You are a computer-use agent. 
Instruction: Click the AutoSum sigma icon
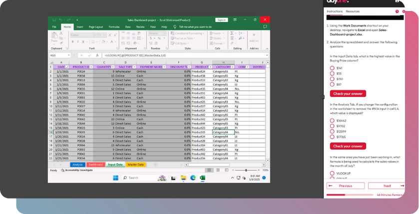pyautogui.click(x=232, y=33)
